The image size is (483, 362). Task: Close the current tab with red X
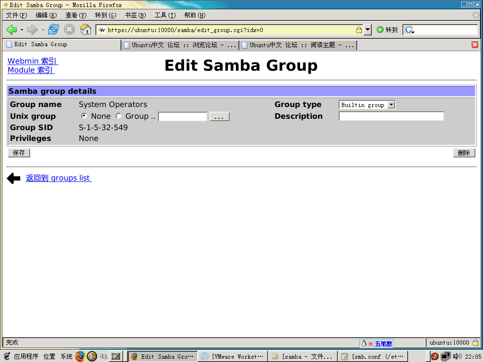point(475,45)
